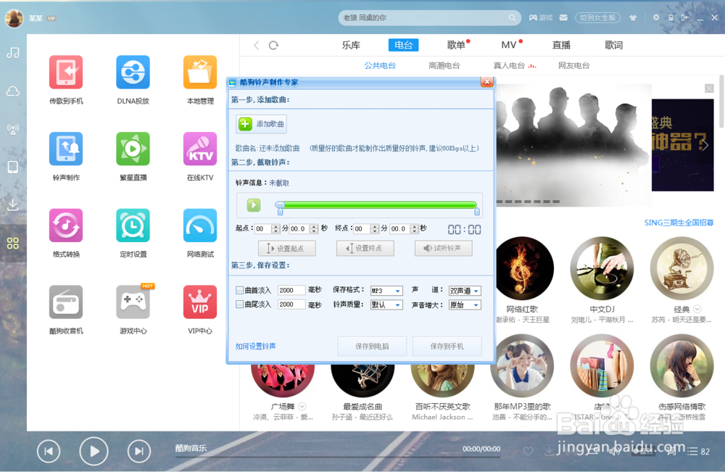
Task: Click 试听铃声 button
Action: coord(444,248)
